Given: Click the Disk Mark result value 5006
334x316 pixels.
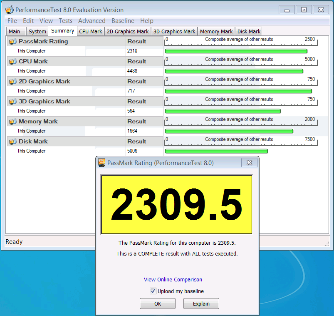Looking at the screenshot, I should pyautogui.click(x=132, y=151).
